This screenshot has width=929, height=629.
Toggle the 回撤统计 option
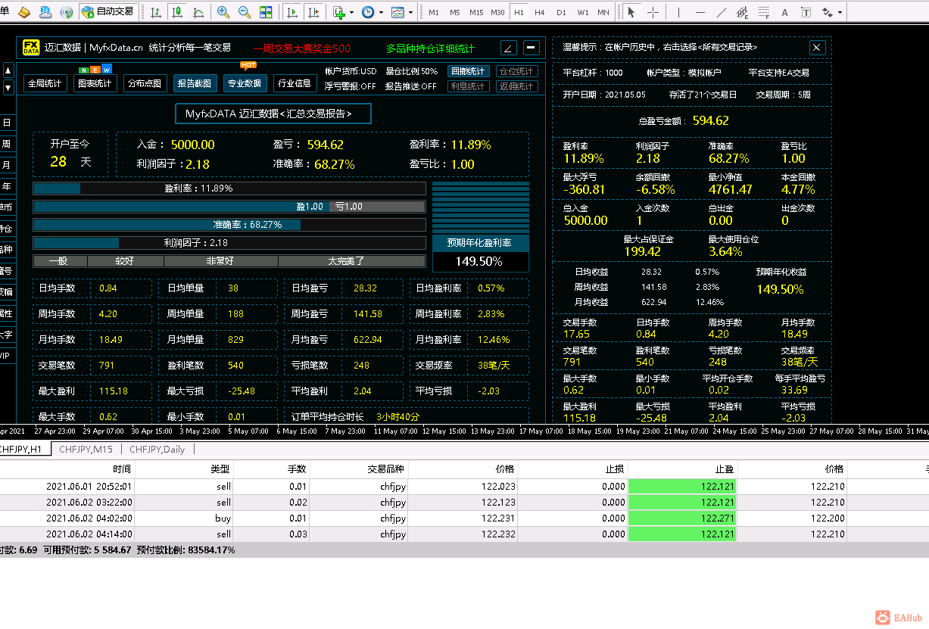pyautogui.click(x=467, y=71)
